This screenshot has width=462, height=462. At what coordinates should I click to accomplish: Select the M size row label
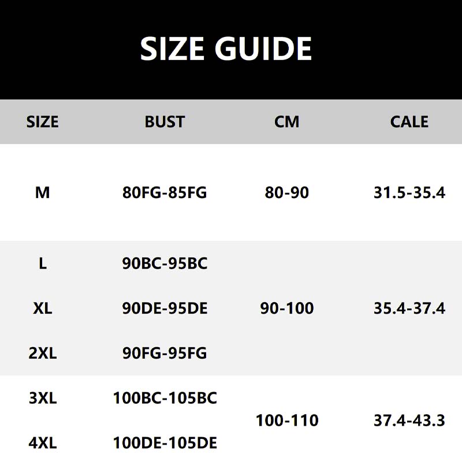(x=43, y=192)
